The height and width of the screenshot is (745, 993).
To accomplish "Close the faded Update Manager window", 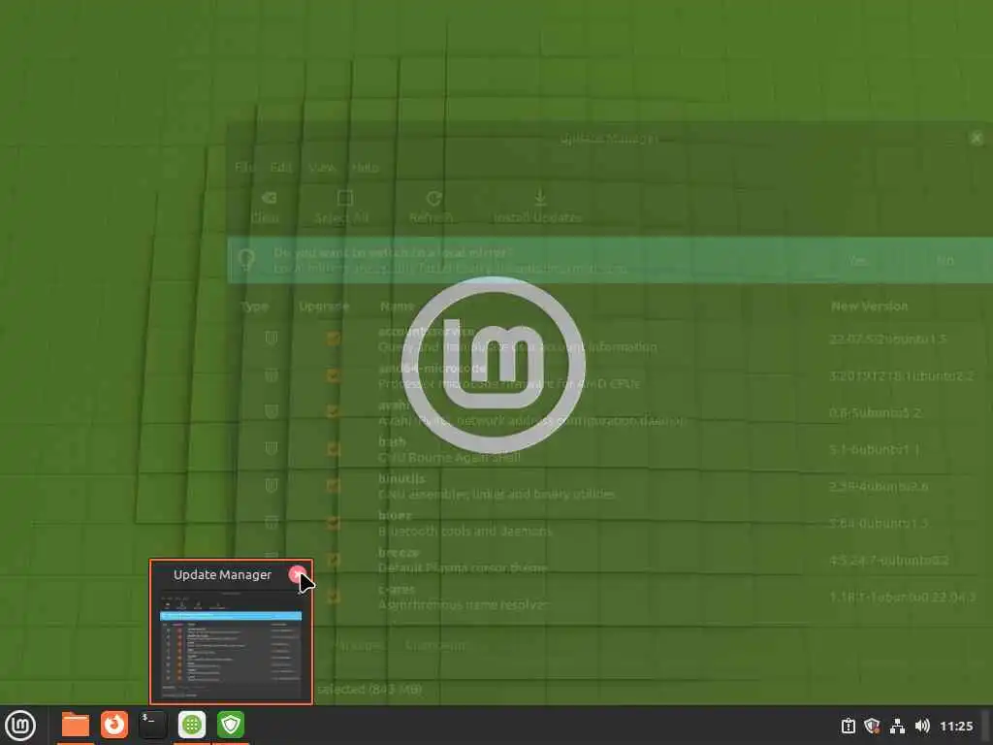I will 977,138.
